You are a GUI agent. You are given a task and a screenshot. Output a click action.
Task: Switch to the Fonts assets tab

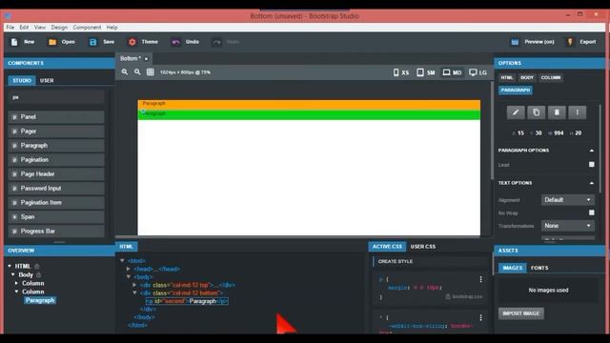point(539,268)
